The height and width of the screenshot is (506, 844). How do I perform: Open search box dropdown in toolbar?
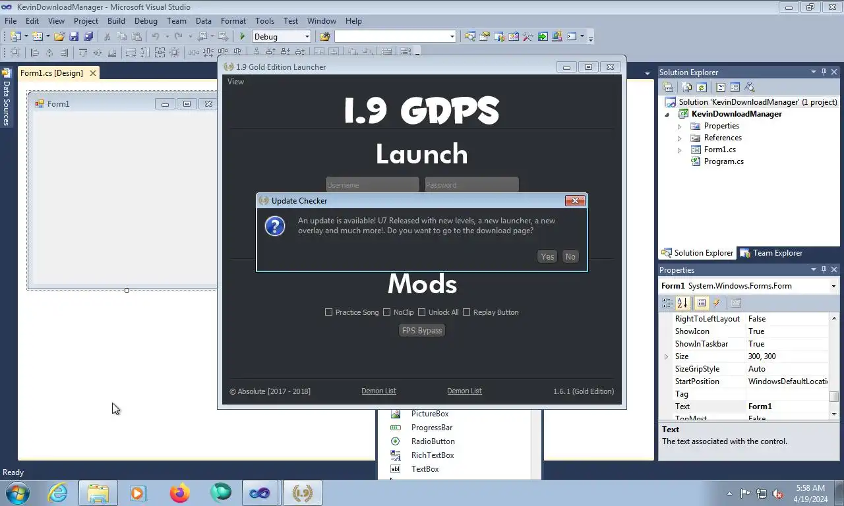(452, 36)
